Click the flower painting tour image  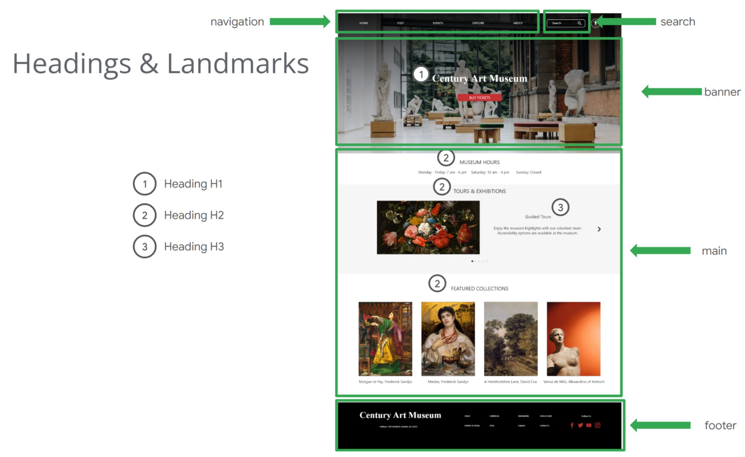coord(428,227)
